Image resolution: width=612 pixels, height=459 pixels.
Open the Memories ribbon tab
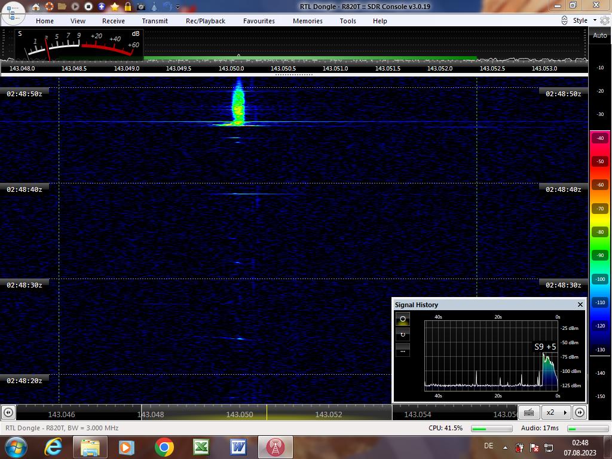[x=308, y=21]
